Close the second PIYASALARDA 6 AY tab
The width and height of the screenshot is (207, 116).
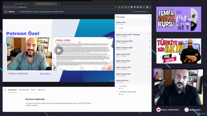coord(56,4)
